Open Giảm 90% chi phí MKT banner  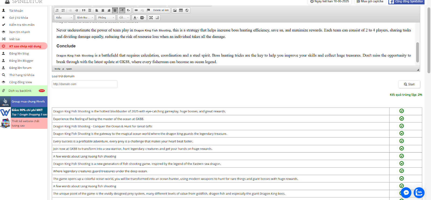point(24,112)
